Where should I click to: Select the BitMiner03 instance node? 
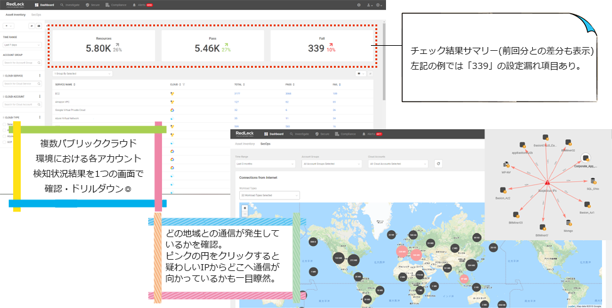(x=515, y=215)
